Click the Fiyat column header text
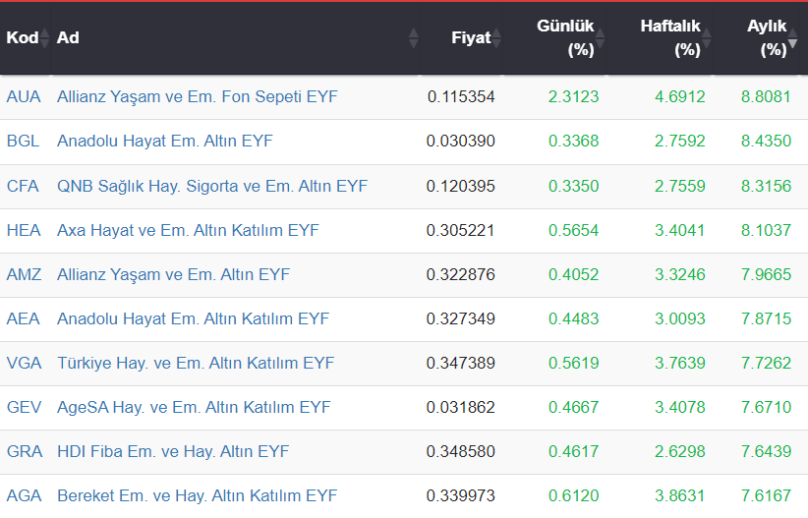The width and height of the screenshot is (808, 518). click(x=471, y=37)
